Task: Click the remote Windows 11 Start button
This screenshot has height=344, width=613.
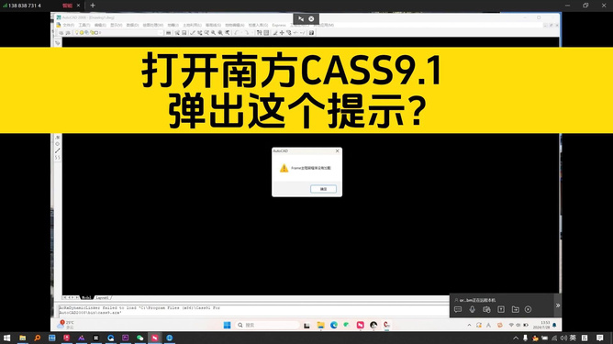Action: click(x=228, y=325)
